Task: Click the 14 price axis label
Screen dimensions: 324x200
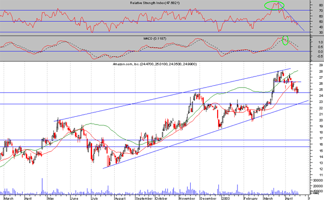Action: point(321,157)
